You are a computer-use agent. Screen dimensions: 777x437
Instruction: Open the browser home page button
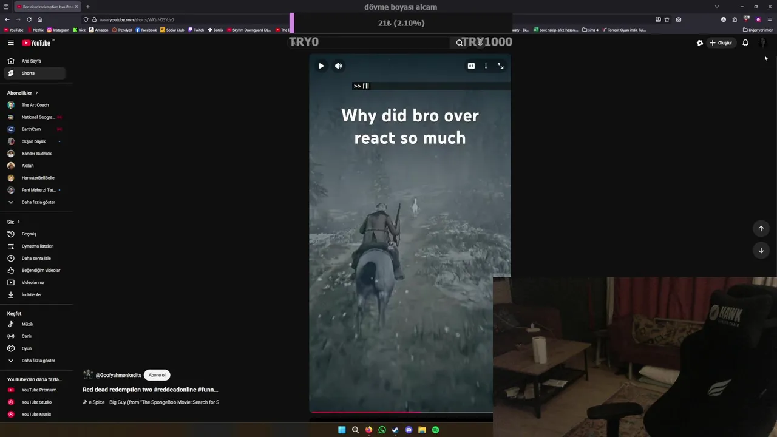coord(40,19)
